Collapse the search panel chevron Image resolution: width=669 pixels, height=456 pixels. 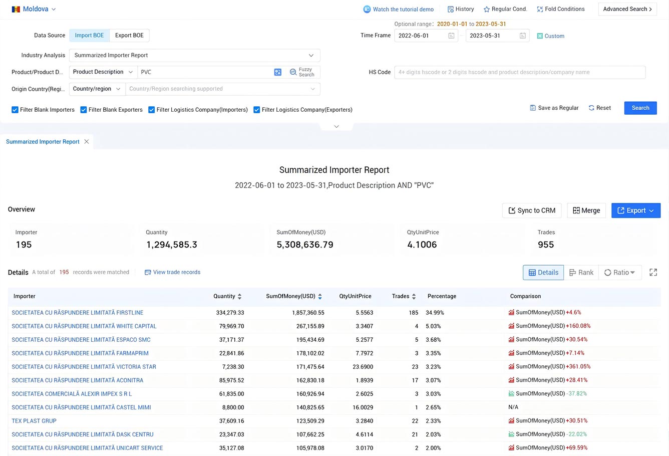coord(337,126)
